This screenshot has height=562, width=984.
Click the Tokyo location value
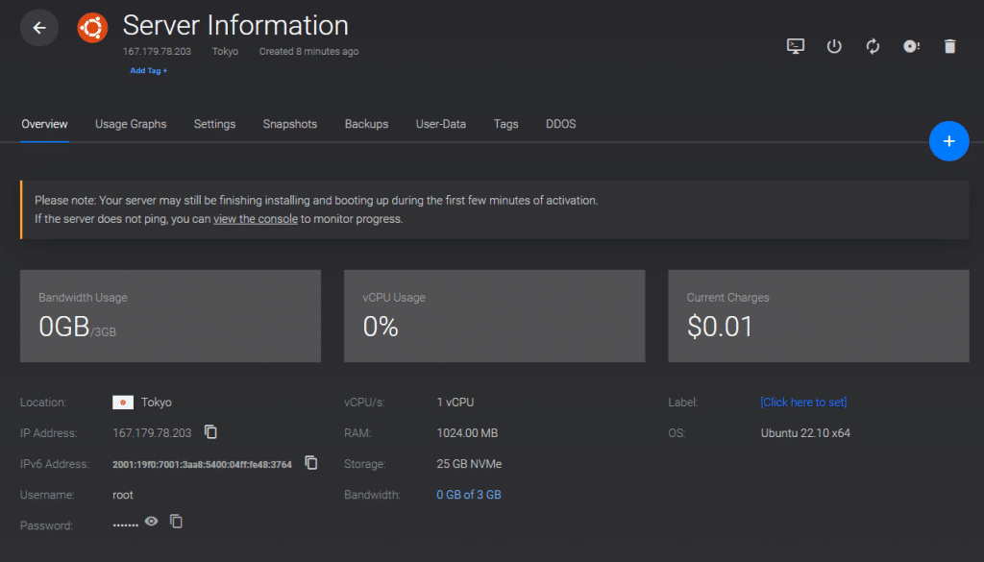(157, 403)
